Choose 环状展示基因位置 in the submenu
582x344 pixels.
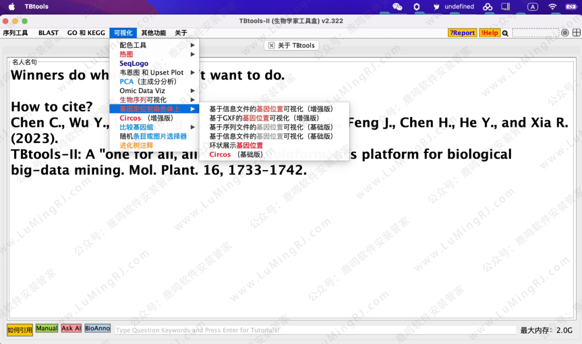coord(236,145)
